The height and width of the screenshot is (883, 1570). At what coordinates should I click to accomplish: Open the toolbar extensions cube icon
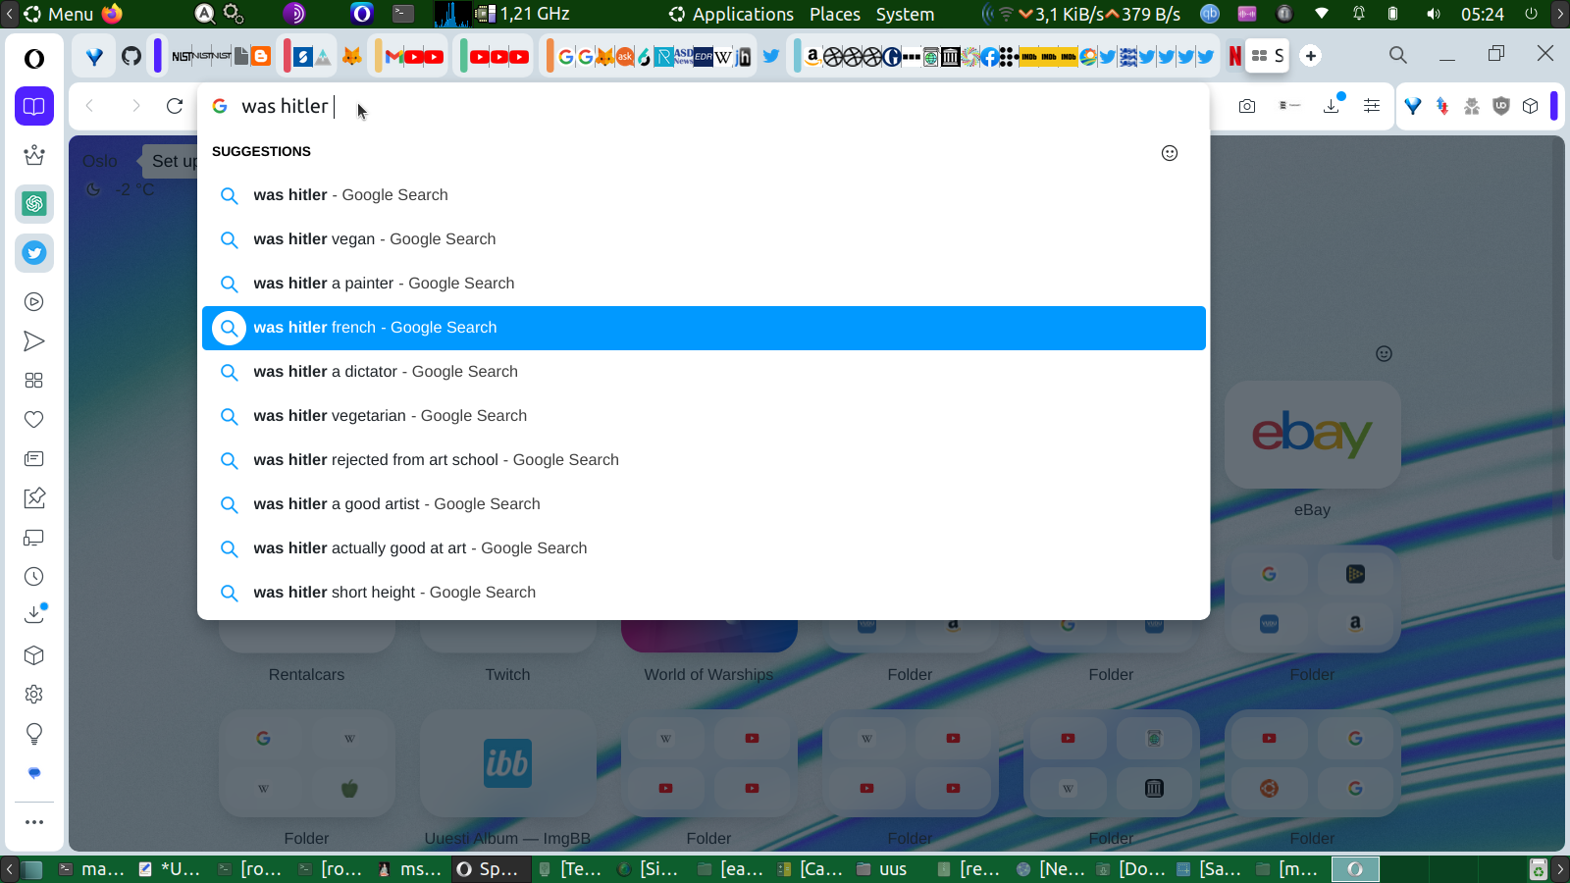(x=1530, y=106)
